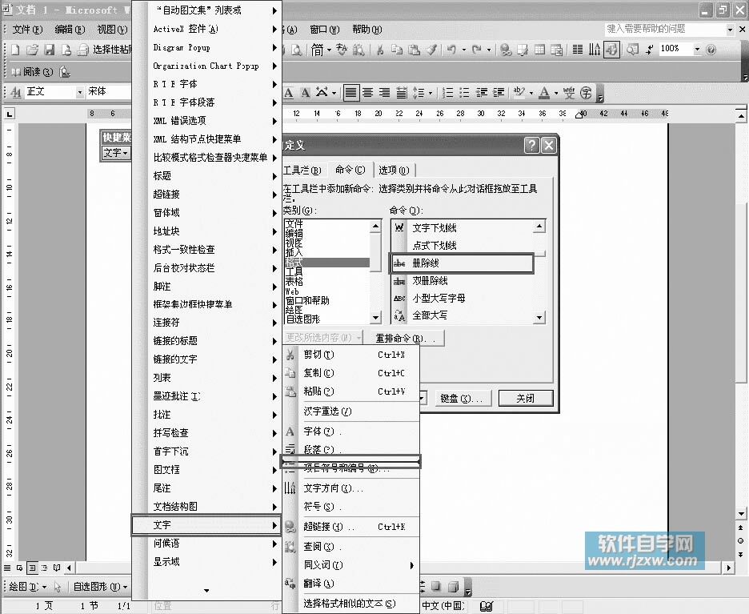Click the tab alignment ruler corner button

(x=9, y=114)
